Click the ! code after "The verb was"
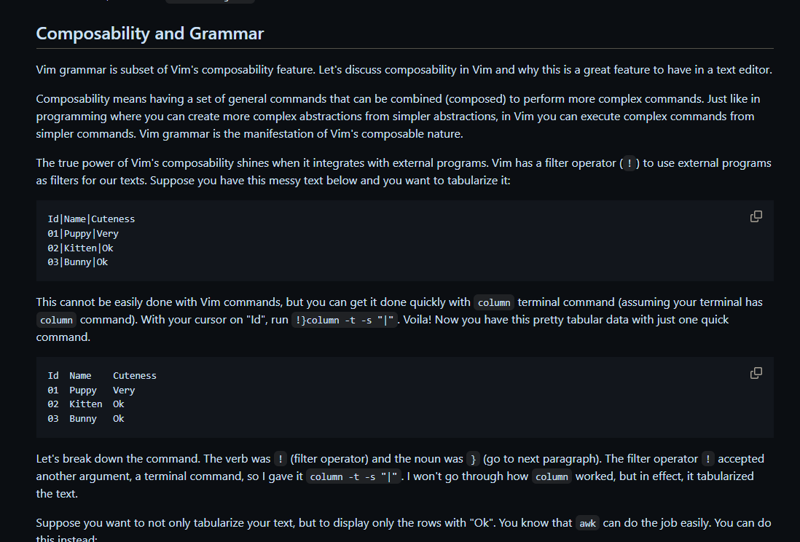 [x=281, y=459]
